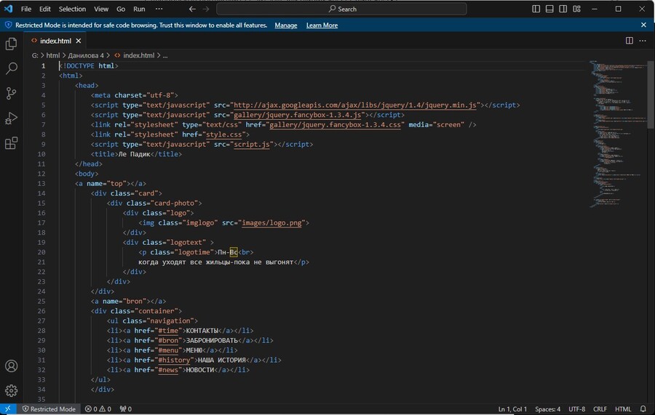Toggle the secondary sidebar layout button
This screenshot has width=655, height=415.
[563, 9]
